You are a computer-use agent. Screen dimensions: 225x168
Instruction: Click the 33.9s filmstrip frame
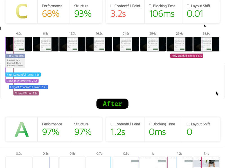coord(206,43)
